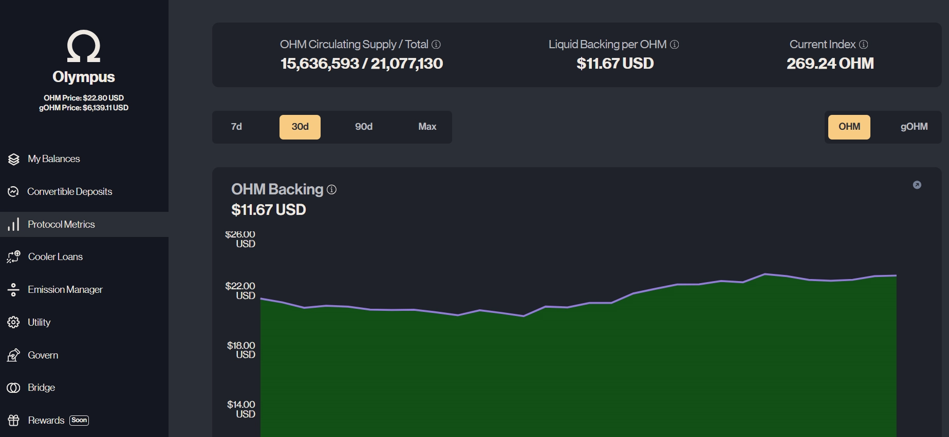Click the purple line at chart's right end

coord(896,276)
